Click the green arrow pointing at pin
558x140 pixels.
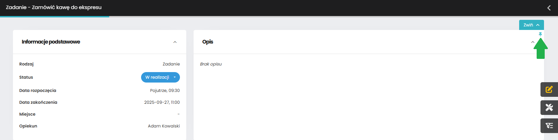tap(540, 48)
